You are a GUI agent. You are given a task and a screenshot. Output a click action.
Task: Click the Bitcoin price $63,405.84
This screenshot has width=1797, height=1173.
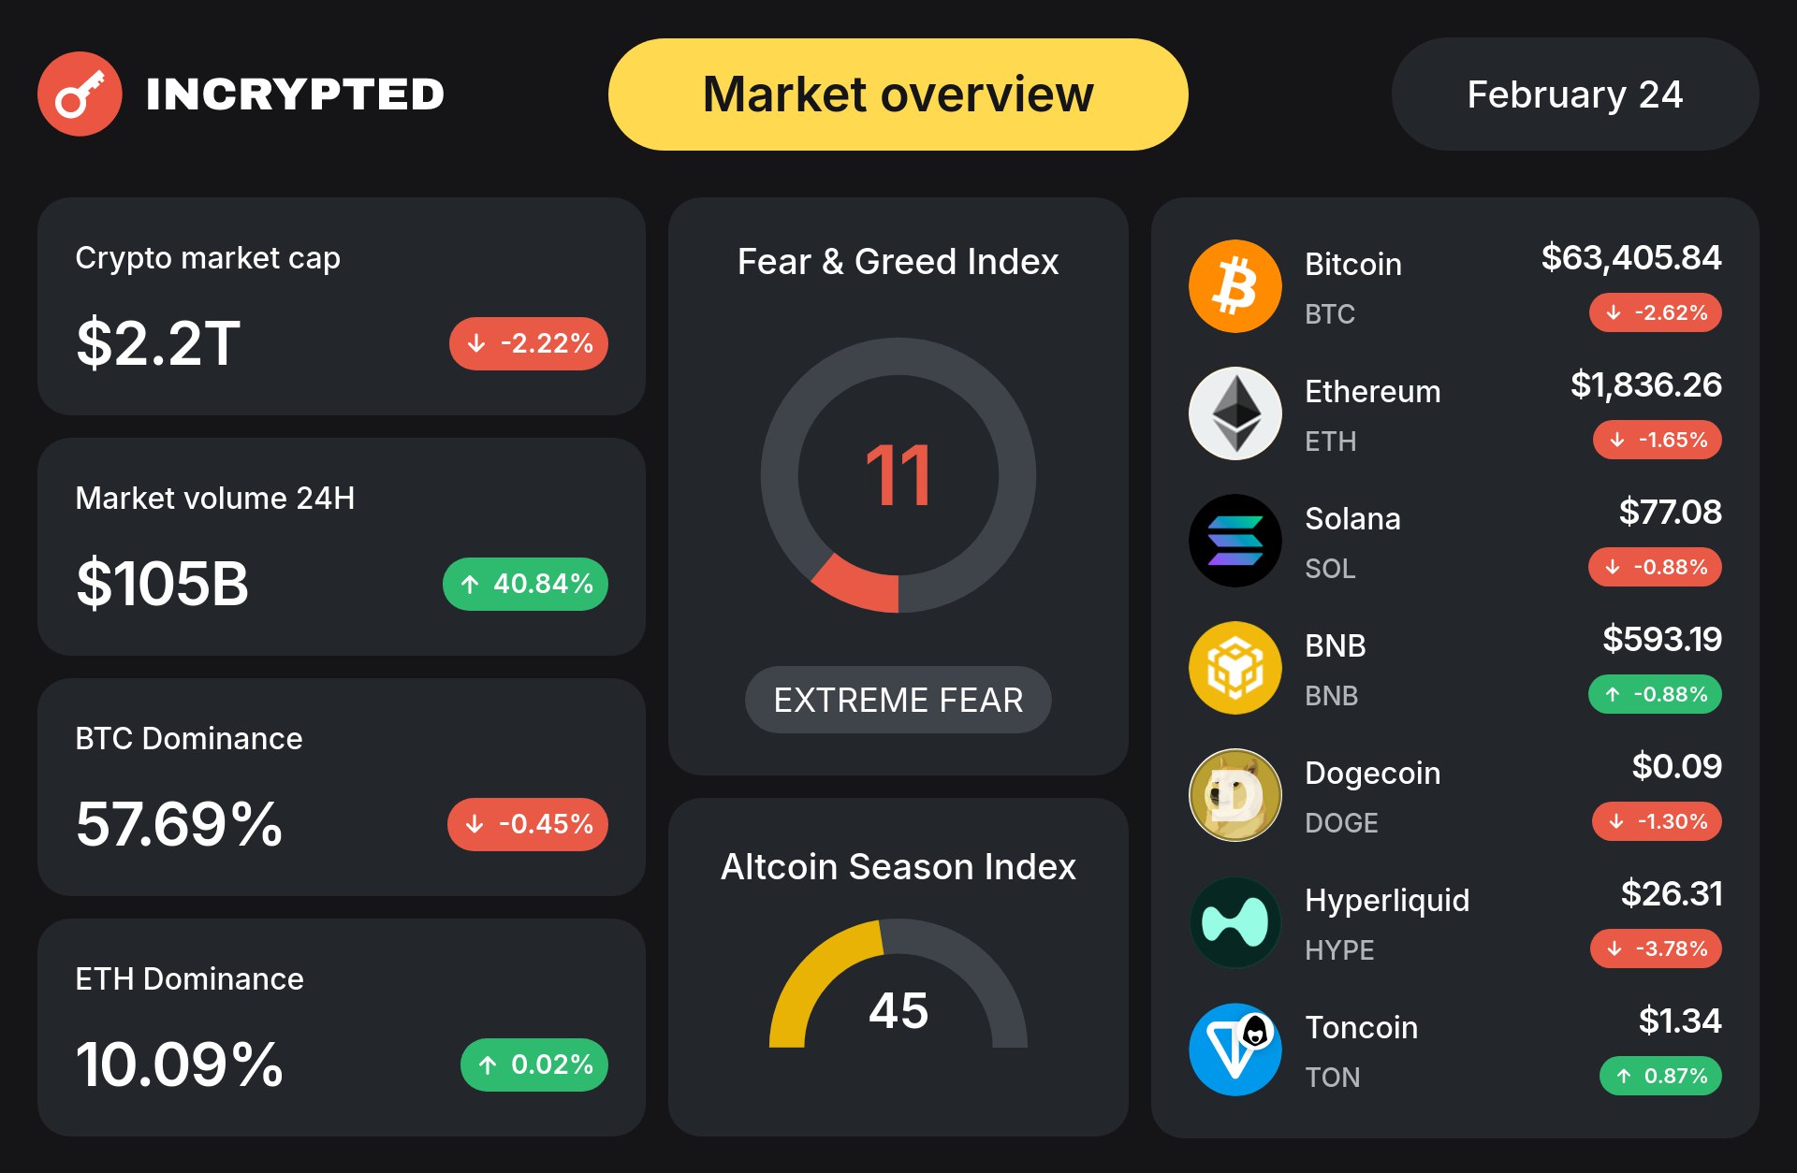click(x=1630, y=257)
